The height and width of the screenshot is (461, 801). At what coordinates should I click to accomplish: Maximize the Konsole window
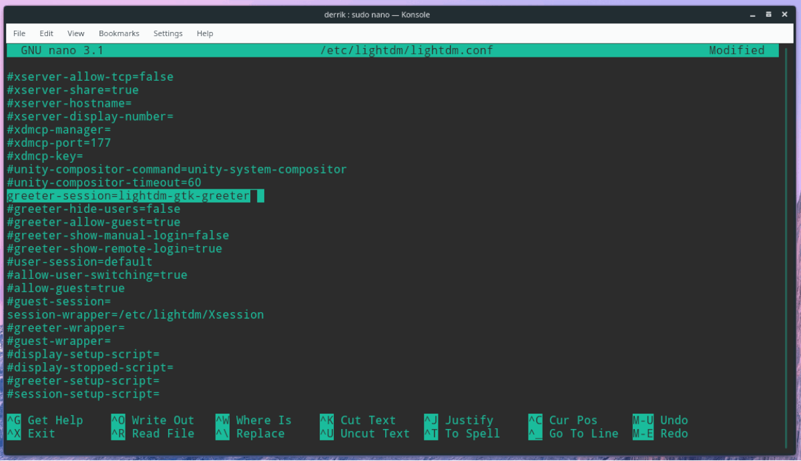tap(769, 14)
